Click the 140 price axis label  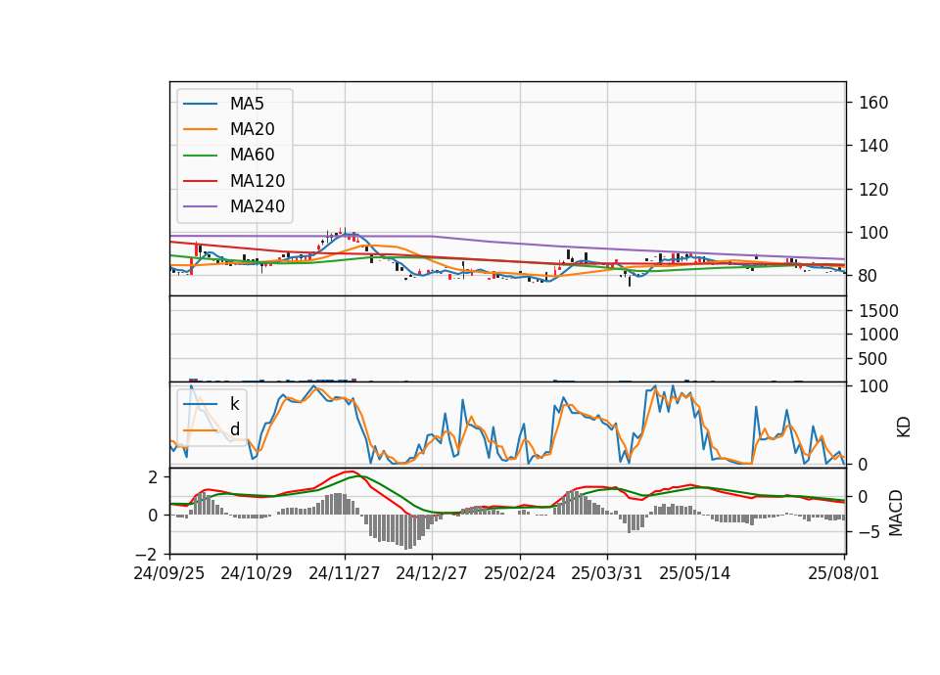point(873,146)
